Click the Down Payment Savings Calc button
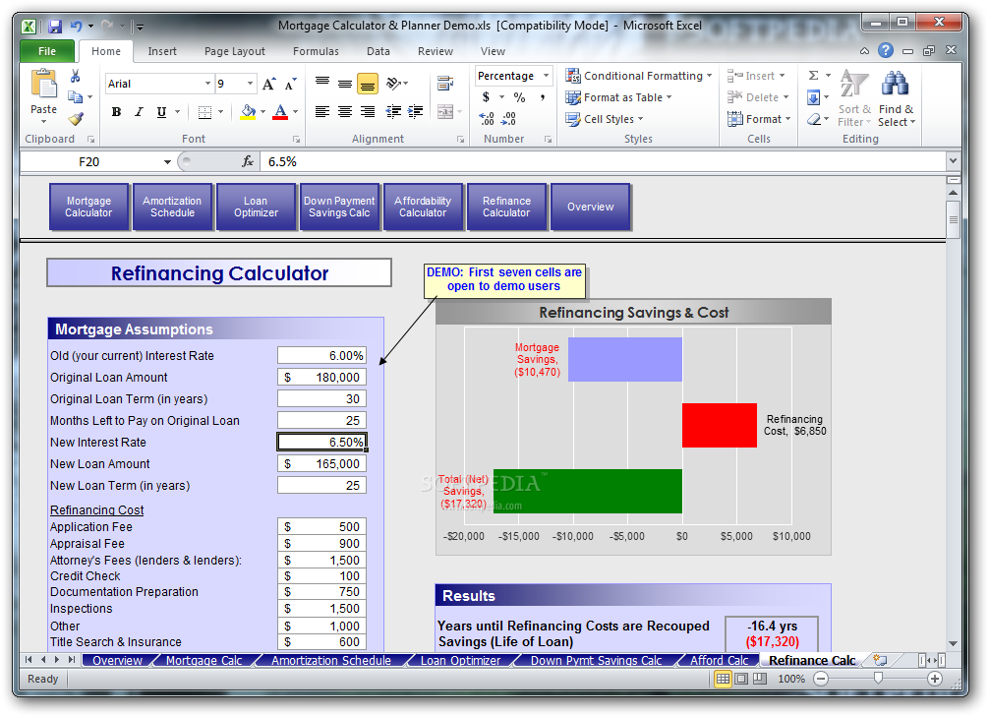The width and height of the screenshot is (989, 717). pyautogui.click(x=339, y=207)
